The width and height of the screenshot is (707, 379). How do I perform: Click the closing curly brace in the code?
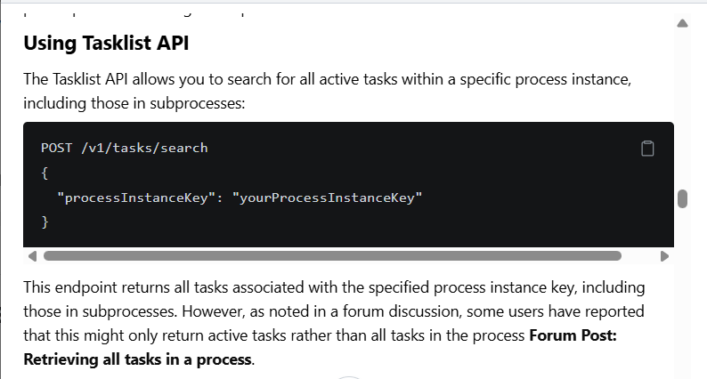pos(45,222)
